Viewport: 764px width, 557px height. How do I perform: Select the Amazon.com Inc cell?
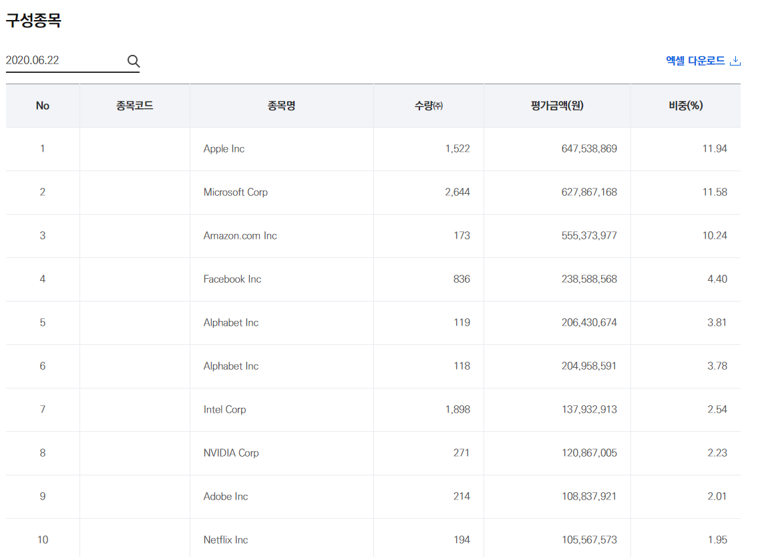click(240, 235)
